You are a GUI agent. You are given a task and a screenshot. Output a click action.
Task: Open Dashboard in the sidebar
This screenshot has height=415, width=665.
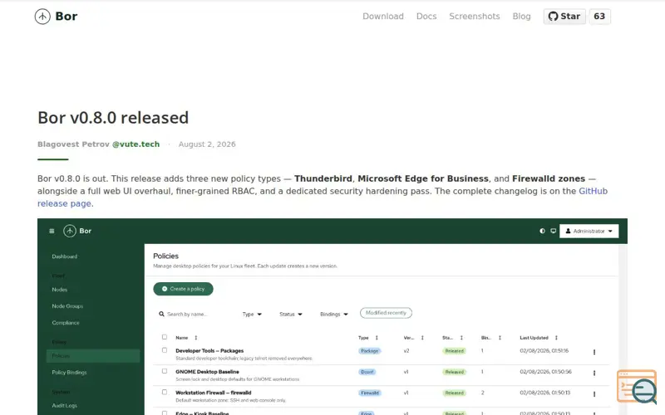tap(65, 256)
